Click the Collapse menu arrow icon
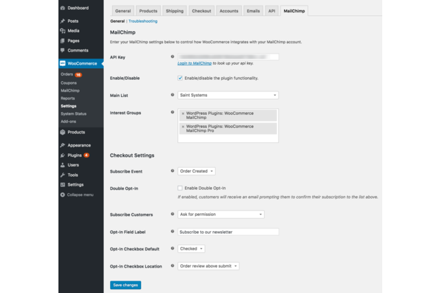The width and height of the screenshot is (440, 293). click(x=63, y=195)
